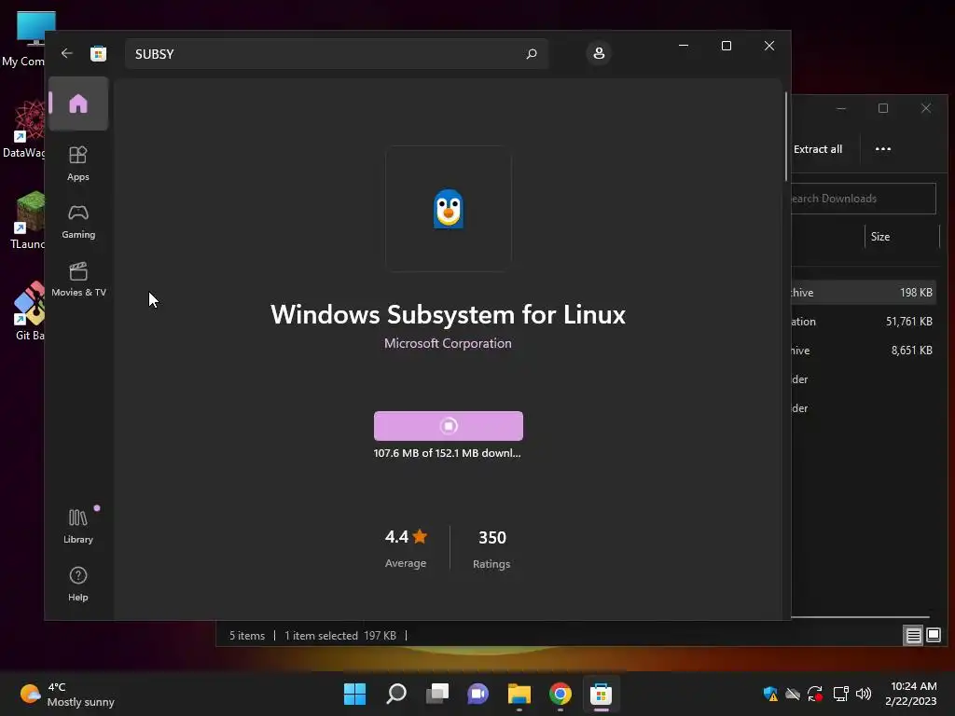Open Task View on the taskbar
This screenshot has width=955, height=716.
coord(436,694)
